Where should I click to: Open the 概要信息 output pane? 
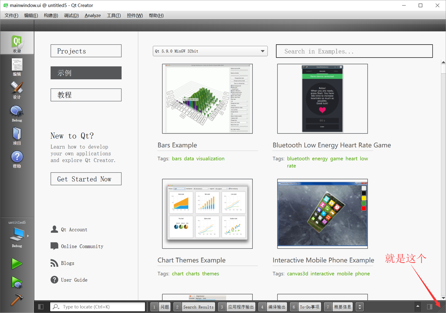click(x=338, y=307)
